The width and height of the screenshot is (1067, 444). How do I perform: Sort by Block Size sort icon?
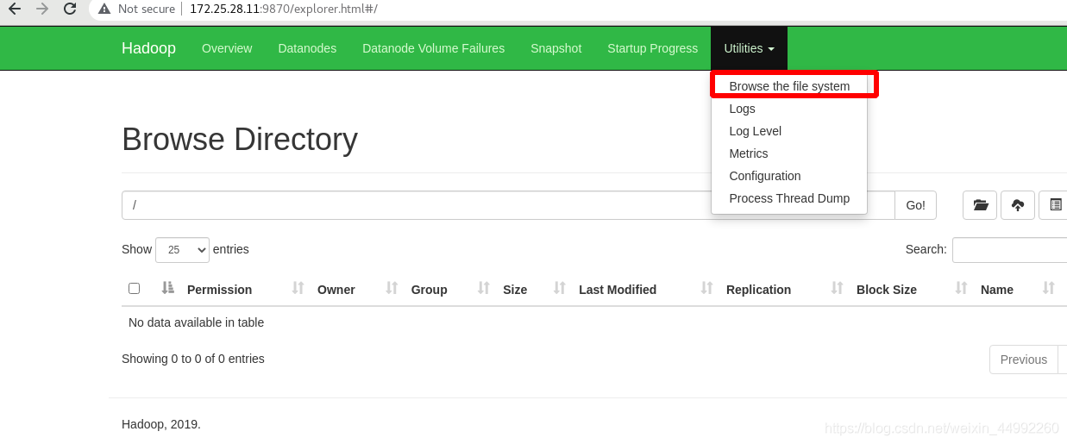pyautogui.click(x=961, y=289)
